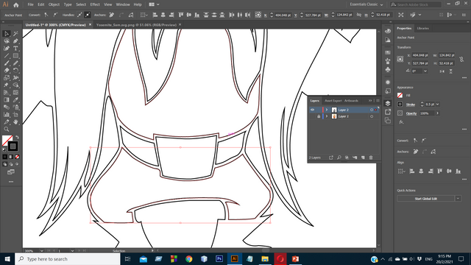Screen dimensions: 471x265
Task: Expand Layer 2 disclosure arrow
Action: pyautogui.click(x=327, y=110)
